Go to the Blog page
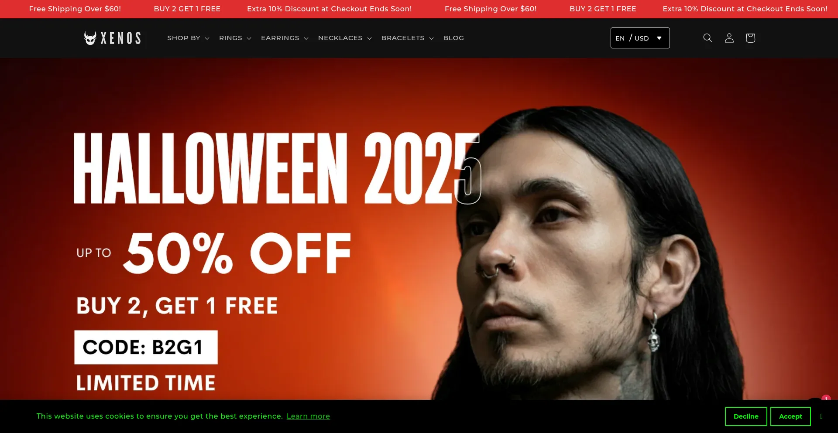 coord(453,38)
